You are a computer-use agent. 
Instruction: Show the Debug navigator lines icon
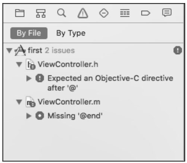(125, 13)
